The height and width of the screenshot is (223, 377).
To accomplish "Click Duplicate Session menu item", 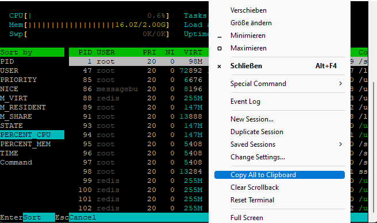I will pos(279,132).
